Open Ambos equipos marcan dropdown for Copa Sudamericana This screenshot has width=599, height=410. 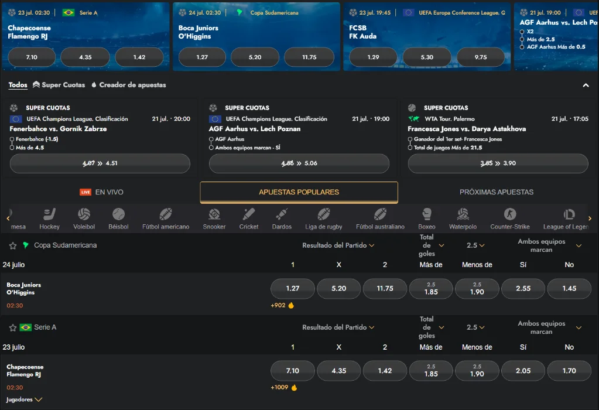point(549,245)
